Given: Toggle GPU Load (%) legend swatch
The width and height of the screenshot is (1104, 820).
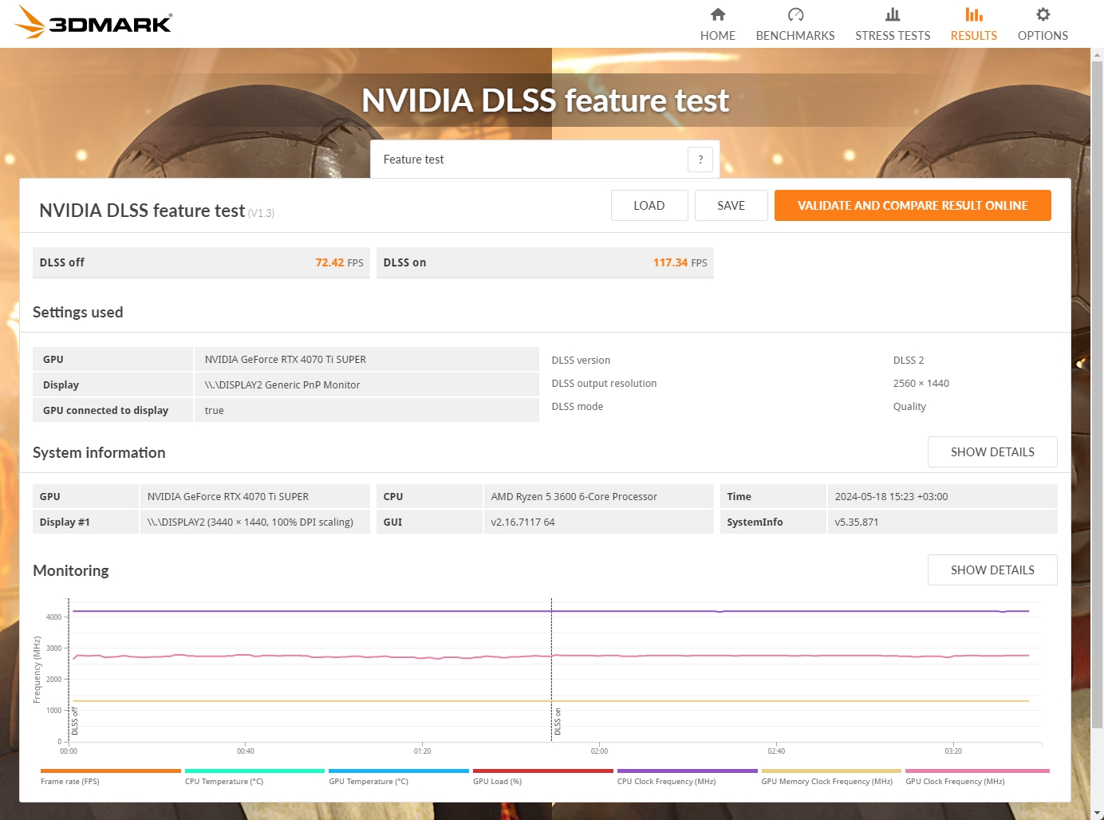Looking at the screenshot, I should 543,771.
